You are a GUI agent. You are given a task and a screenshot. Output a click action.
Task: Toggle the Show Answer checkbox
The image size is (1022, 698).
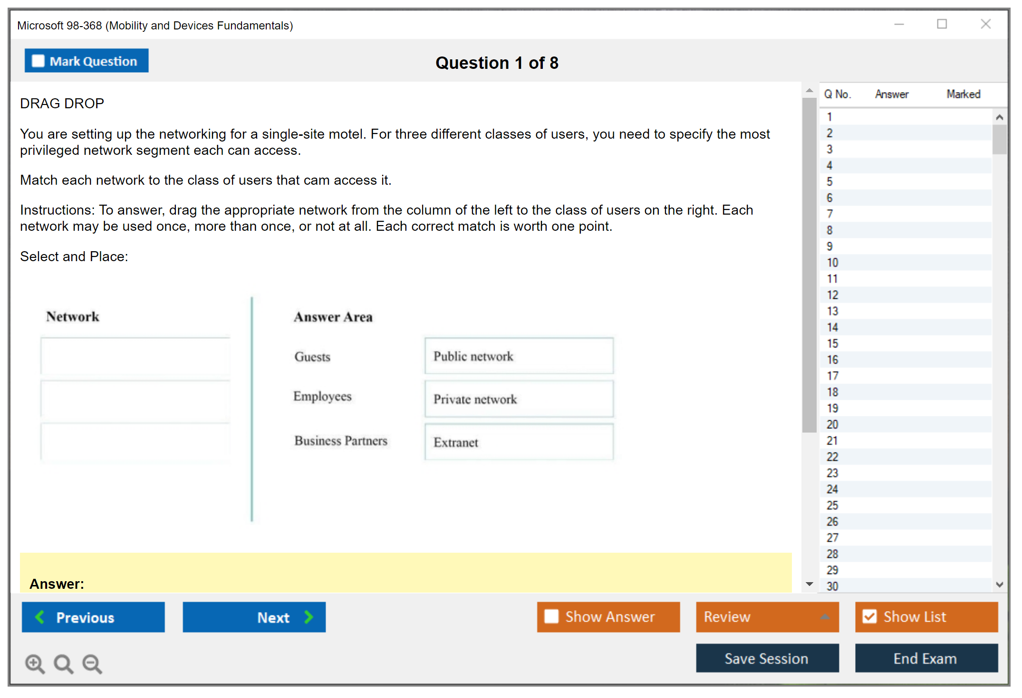tap(551, 616)
